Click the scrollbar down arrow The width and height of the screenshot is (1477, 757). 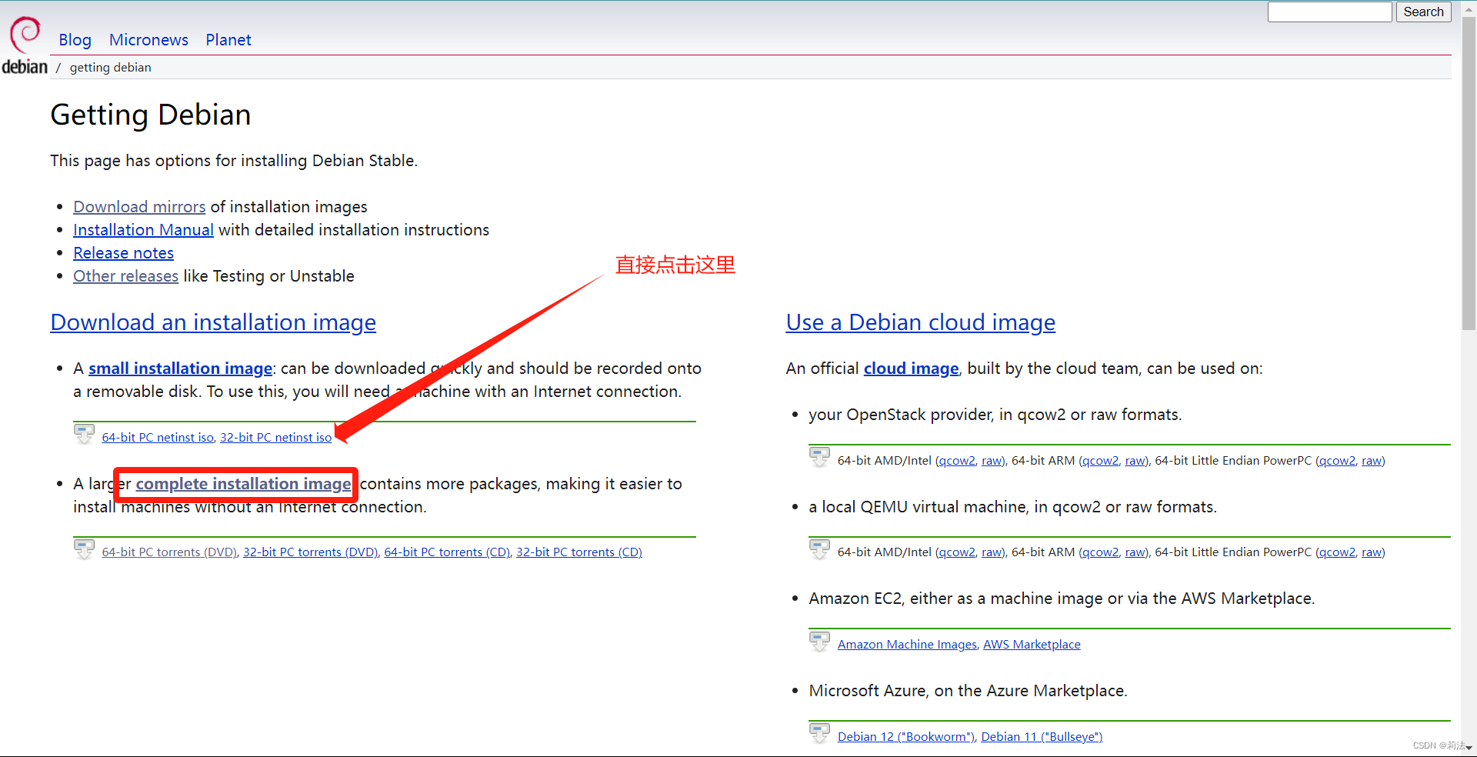[1469, 748]
